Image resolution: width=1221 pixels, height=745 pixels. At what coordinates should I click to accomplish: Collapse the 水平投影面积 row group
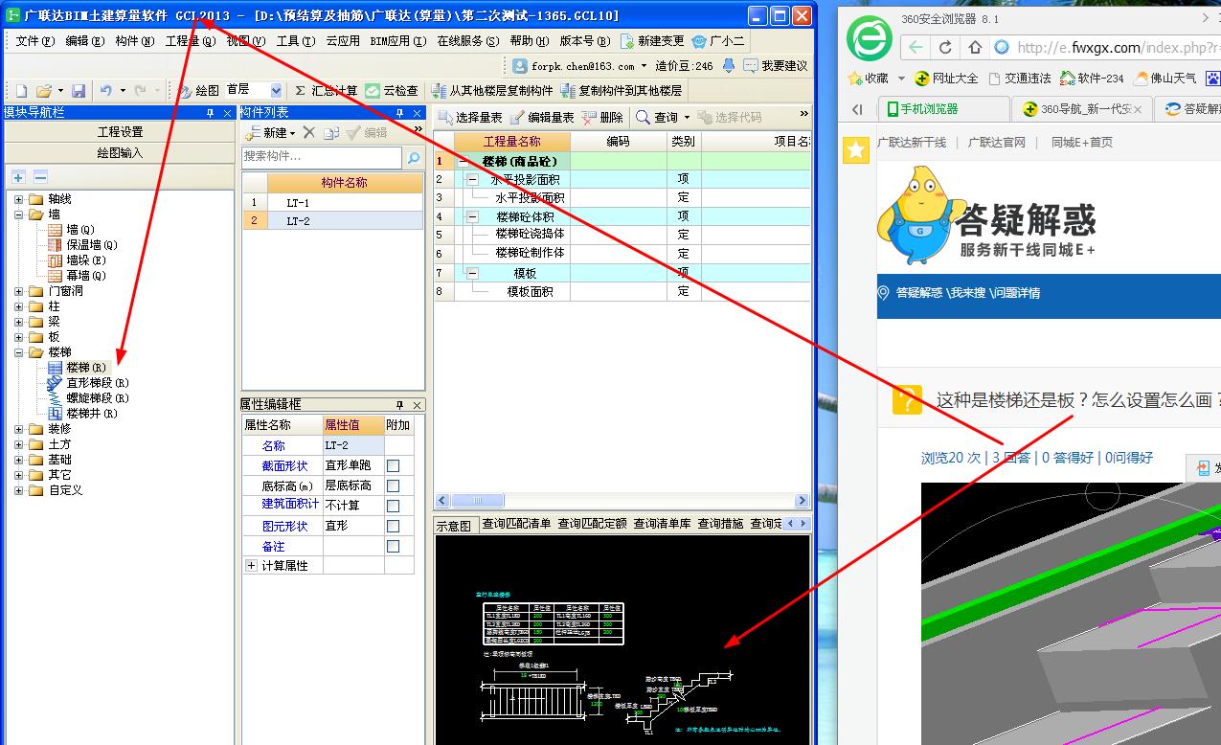(x=472, y=179)
